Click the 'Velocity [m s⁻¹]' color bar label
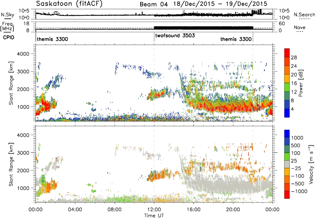This screenshot has width=315, height=218. pyautogui.click(x=311, y=164)
